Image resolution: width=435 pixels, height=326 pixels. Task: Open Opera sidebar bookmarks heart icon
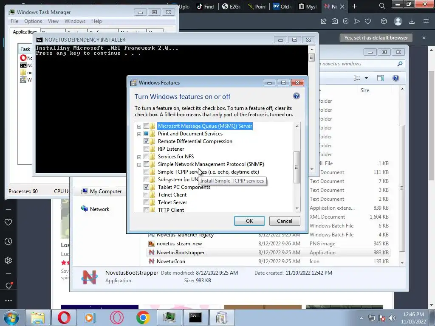[x=8, y=222]
